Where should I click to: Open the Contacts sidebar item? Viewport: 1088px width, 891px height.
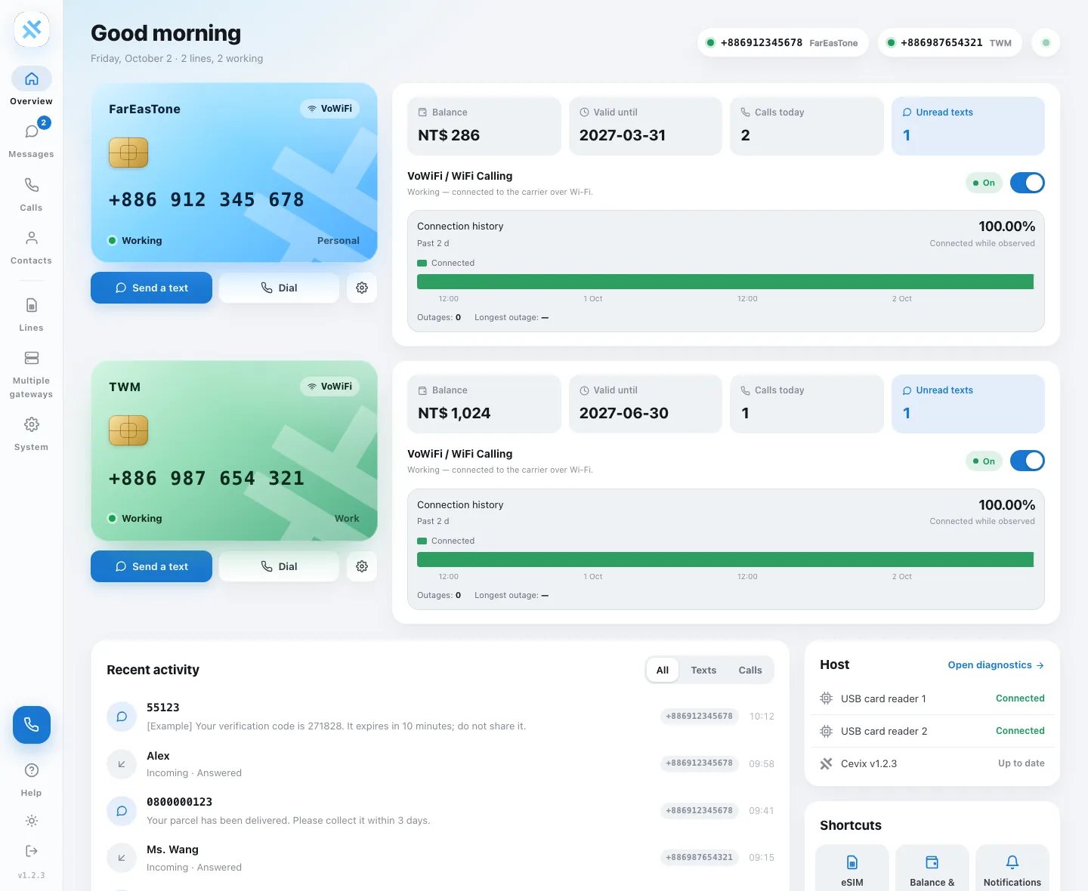pos(32,247)
